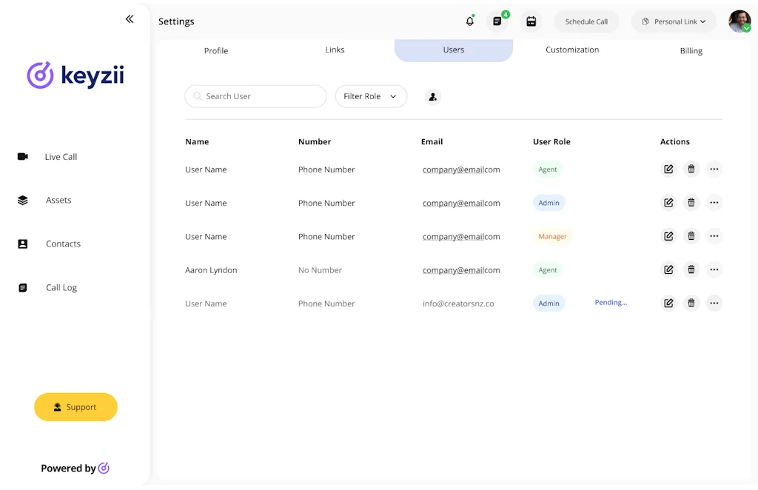Open the Profile tab
The width and height of the screenshot is (758, 490).
click(x=216, y=51)
